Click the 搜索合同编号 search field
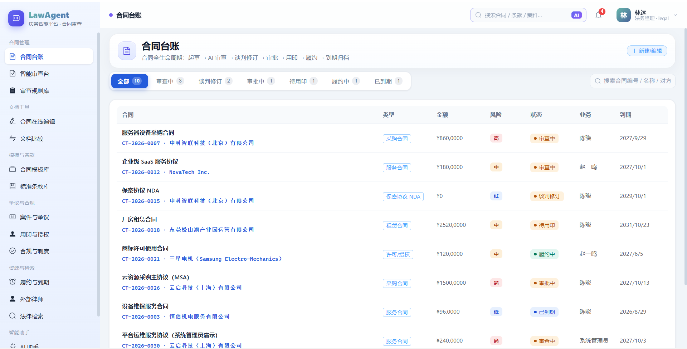687x349 pixels. pyautogui.click(x=633, y=81)
